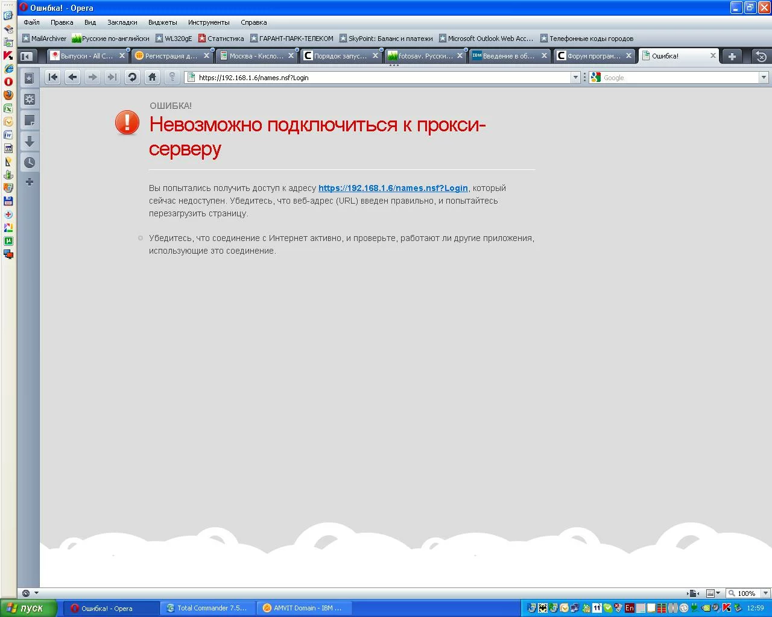
Task: Toggle the side panel visibility button
Action: [27, 56]
